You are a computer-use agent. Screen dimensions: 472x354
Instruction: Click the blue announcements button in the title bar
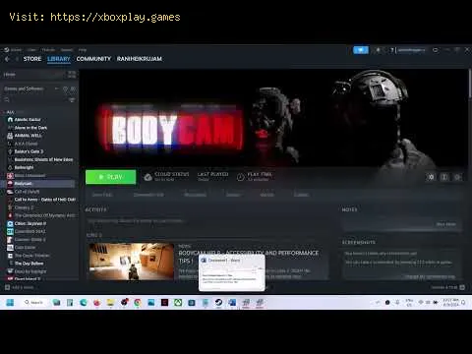(361, 50)
